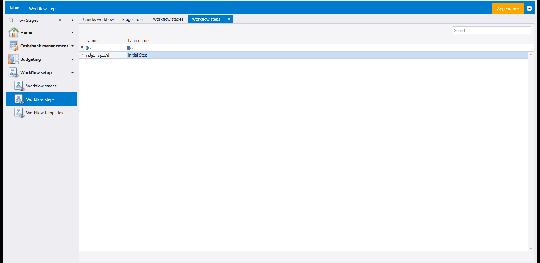Click the Appearance button
540x263 pixels.
coord(508,9)
